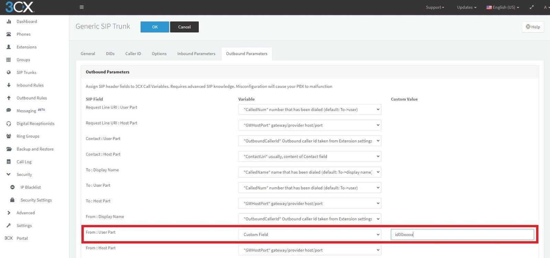This screenshot has height=258, width=550.
Task: Open Call Log in the sidebar
Action: (24, 162)
